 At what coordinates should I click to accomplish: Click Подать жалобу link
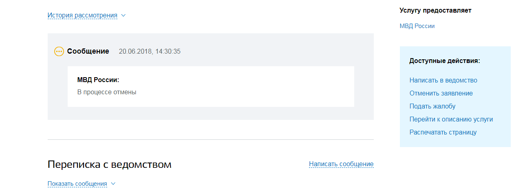tap(432, 106)
